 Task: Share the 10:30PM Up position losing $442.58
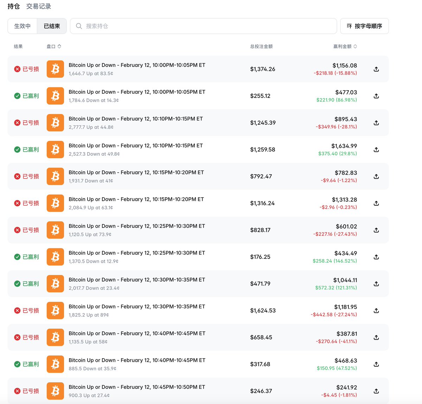(x=376, y=311)
